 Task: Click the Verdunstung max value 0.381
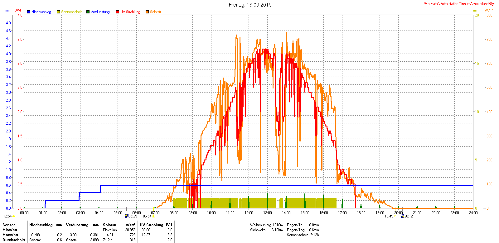(x=94, y=235)
